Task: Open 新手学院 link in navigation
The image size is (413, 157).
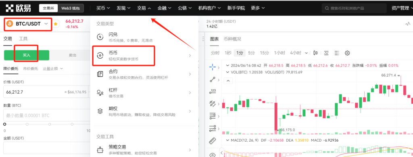Action: [x=236, y=8]
